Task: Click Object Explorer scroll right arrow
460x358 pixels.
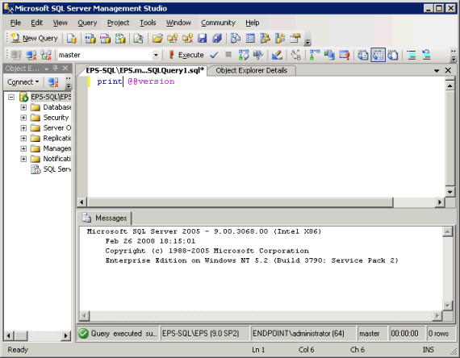Action: tap(66, 335)
